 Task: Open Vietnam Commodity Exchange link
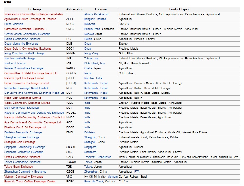click(24, 177)
